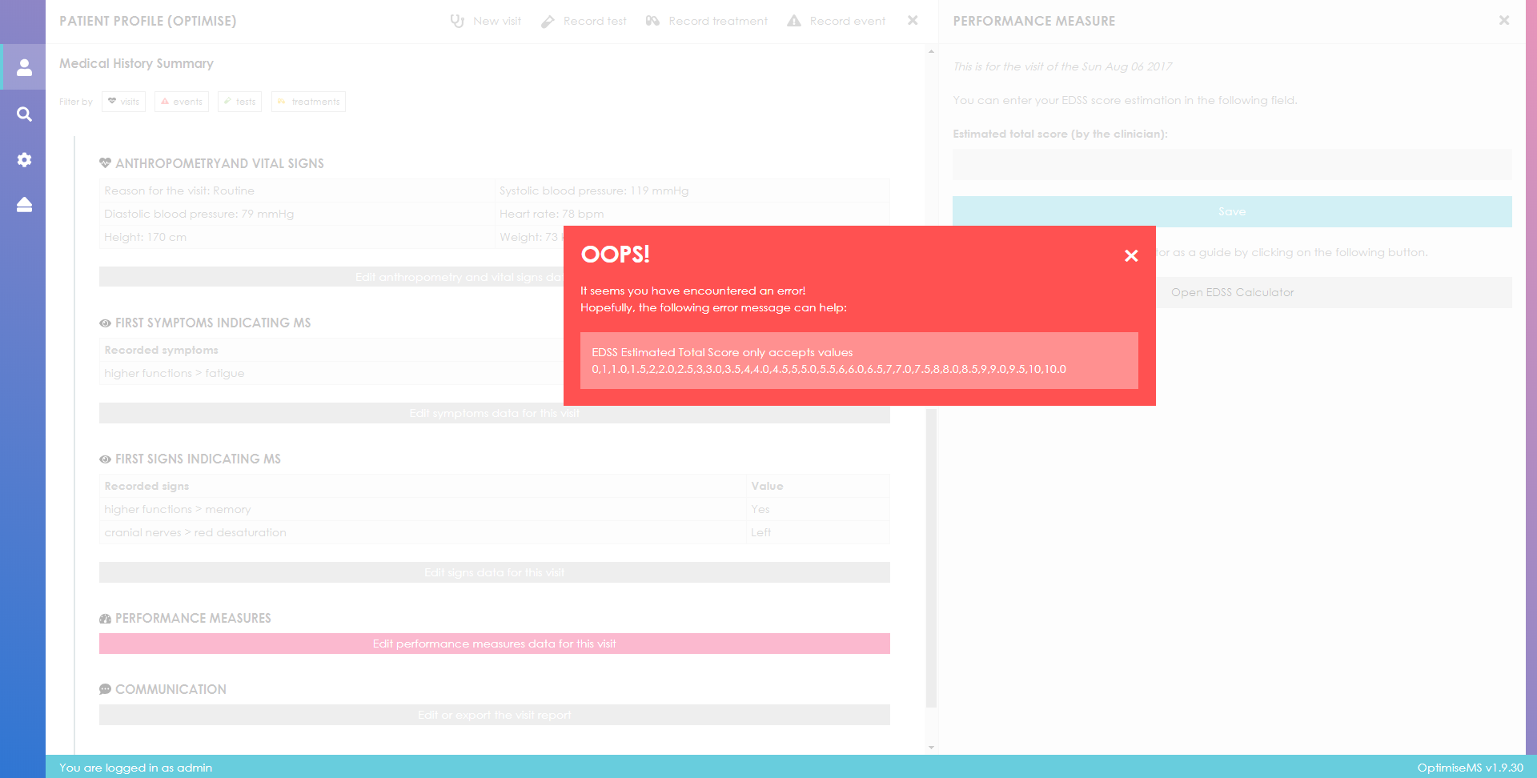This screenshot has width=1537, height=778.
Task: Toggle the tests filter
Action: 239,102
